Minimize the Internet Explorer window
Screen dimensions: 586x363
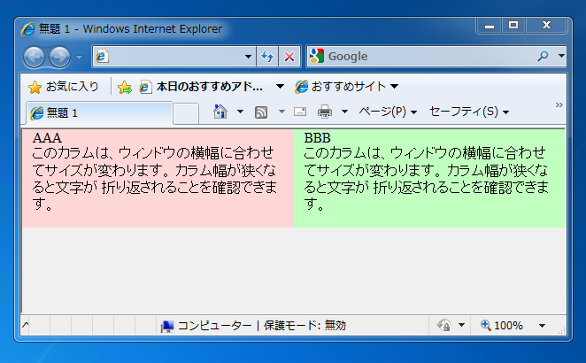pyautogui.click(x=490, y=26)
